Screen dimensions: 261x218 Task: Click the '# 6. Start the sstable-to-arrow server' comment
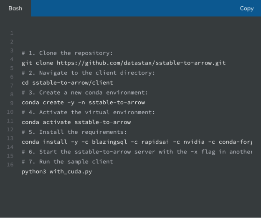[x=137, y=152]
